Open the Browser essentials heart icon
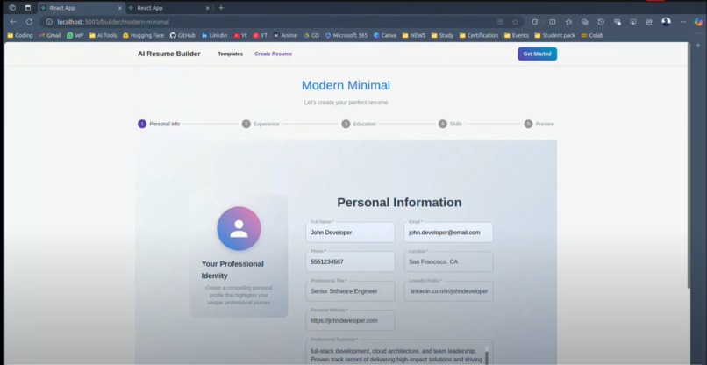This screenshot has height=365, width=707. pos(618,22)
